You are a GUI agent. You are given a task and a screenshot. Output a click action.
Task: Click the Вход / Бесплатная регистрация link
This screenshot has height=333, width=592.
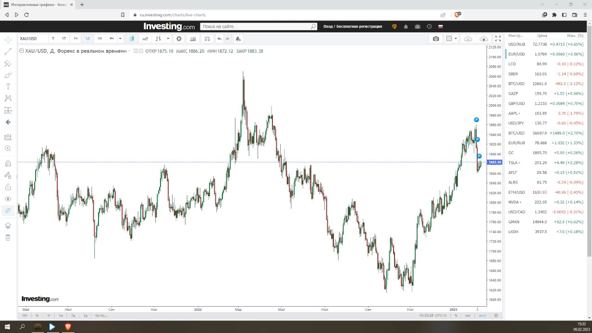(x=352, y=26)
